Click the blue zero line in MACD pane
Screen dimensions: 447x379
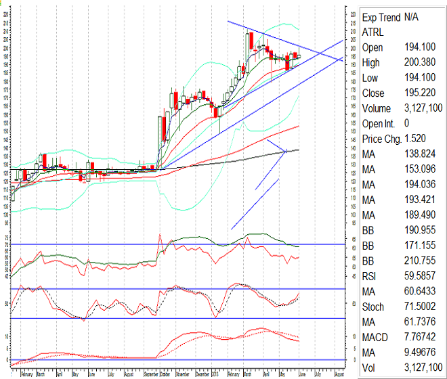135,359
